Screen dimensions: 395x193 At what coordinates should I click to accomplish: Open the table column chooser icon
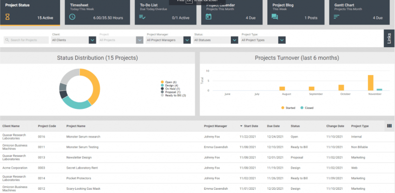point(389,125)
